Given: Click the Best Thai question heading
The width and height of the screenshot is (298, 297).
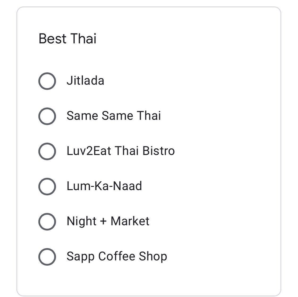Looking at the screenshot, I should (68, 39).
